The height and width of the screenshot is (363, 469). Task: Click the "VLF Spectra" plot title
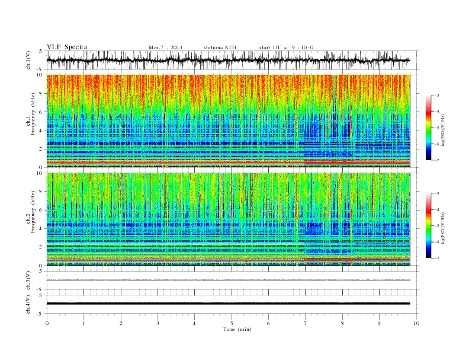tap(67, 47)
